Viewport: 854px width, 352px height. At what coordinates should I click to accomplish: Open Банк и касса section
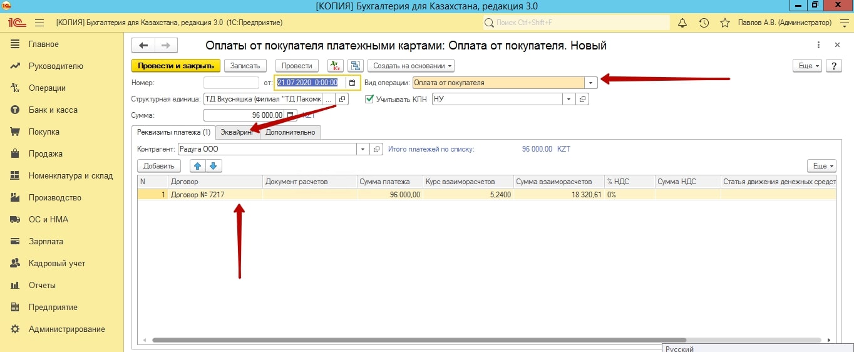[x=53, y=110]
